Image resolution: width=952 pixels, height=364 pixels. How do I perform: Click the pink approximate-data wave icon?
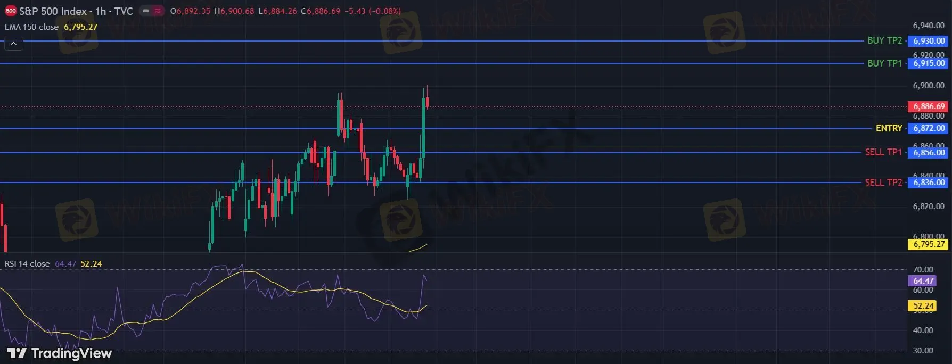coord(158,11)
